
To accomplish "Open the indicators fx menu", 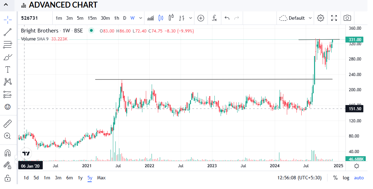I will coord(214,18).
